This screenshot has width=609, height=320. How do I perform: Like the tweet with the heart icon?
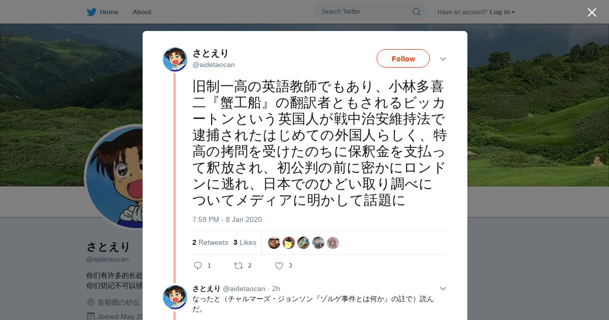279,265
